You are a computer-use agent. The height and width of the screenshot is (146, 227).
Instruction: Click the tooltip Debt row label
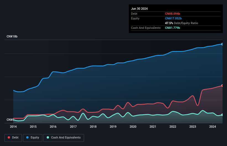pyautogui.click(x=134, y=14)
